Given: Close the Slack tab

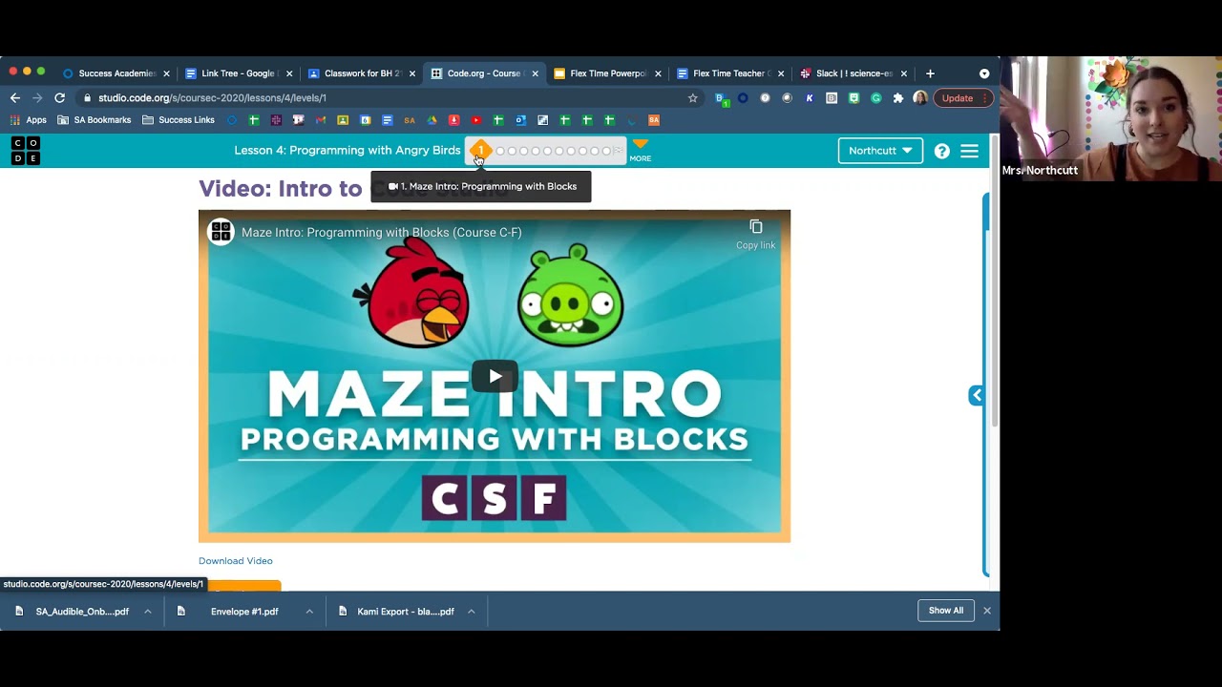Looking at the screenshot, I should (x=903, y=73).
